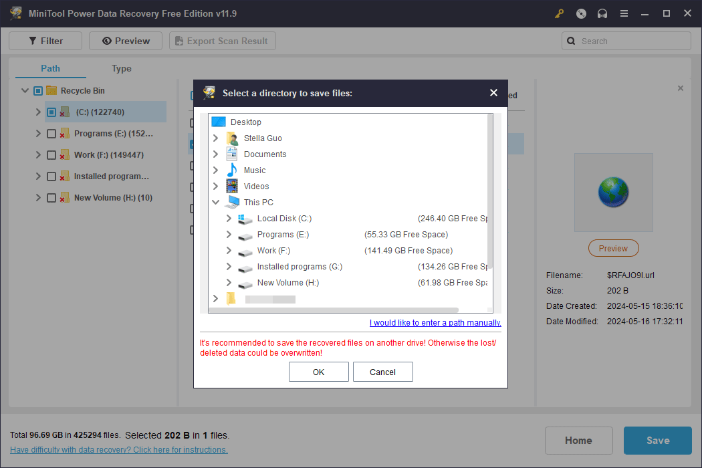Viewport: 702px width, 468px height.
Task: Click the search magnifier icon
Action: (571, 41)
